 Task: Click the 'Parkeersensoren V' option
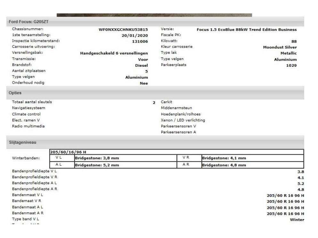(179, 126)
